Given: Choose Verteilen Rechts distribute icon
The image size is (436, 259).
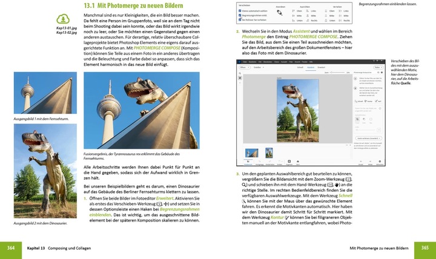Looking at the screenshot, I should (x=340, y=21).
